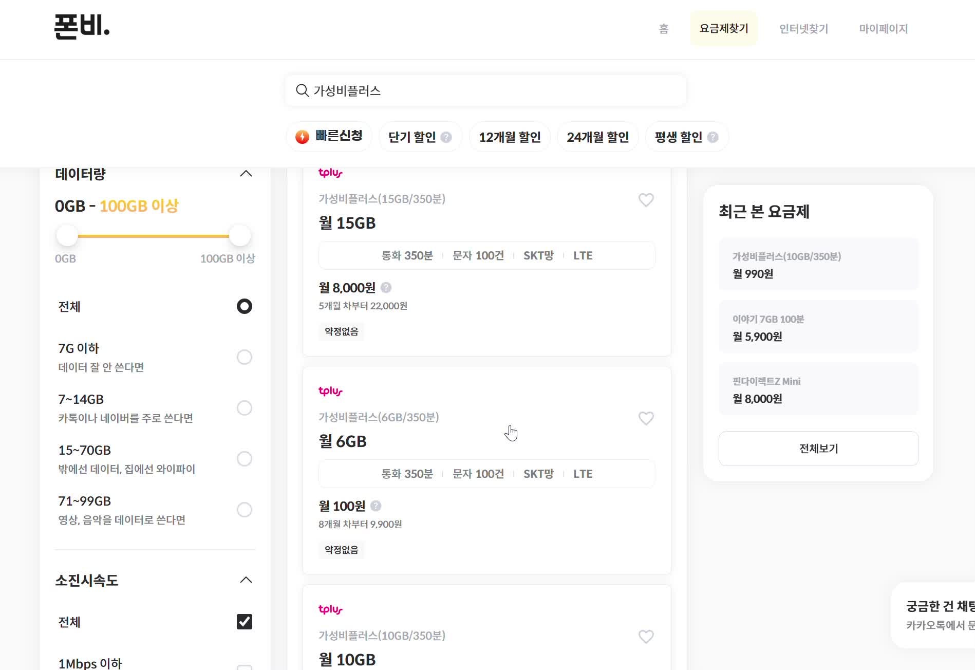Open help icon beside 단기 할인

(x=446, y=137)
